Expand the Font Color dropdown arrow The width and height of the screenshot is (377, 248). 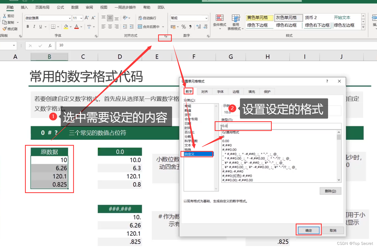coord(81,27)
